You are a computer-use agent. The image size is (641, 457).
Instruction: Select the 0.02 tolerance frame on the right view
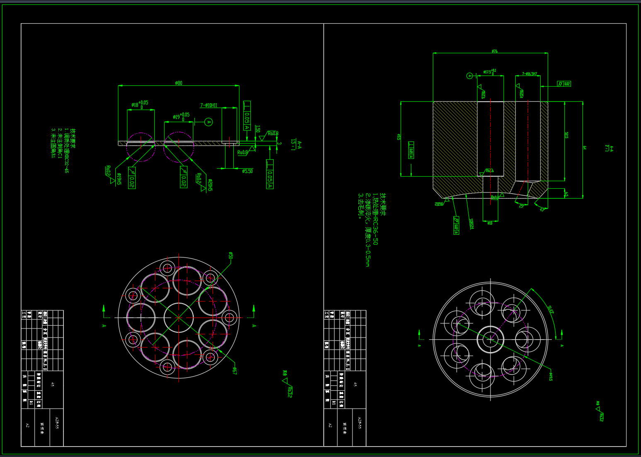point(564,83)
